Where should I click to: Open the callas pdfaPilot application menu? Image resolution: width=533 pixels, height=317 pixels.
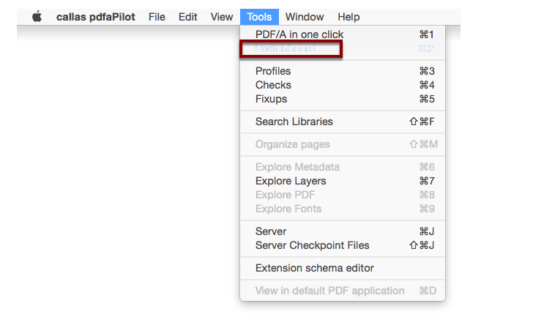(95, 17)
